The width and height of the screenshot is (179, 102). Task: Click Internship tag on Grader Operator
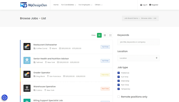pos(105,75)
